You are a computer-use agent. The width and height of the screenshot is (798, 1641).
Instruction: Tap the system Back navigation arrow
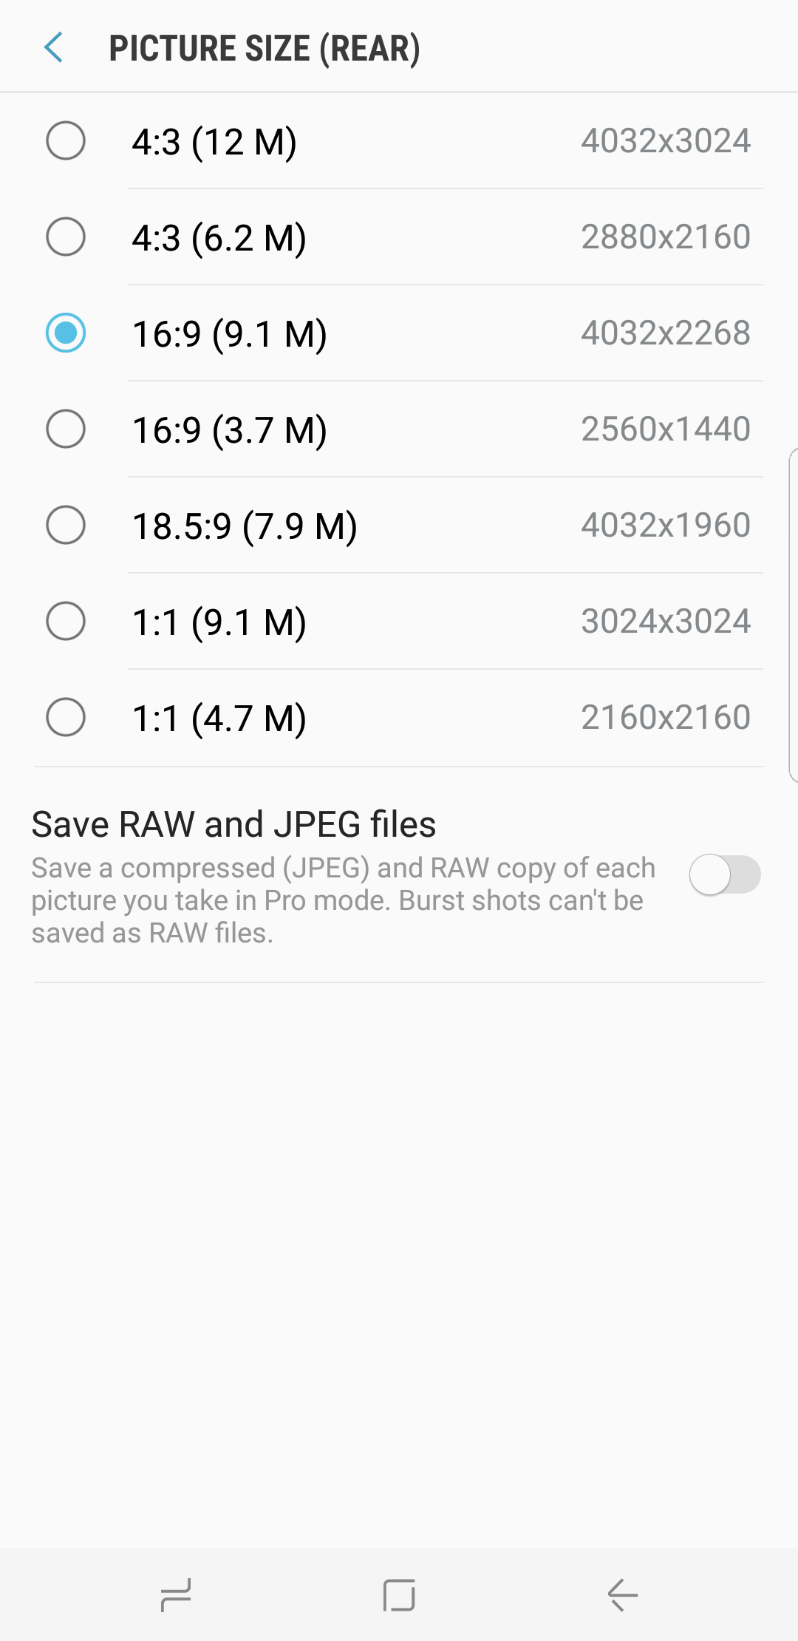click(622, 1594)
